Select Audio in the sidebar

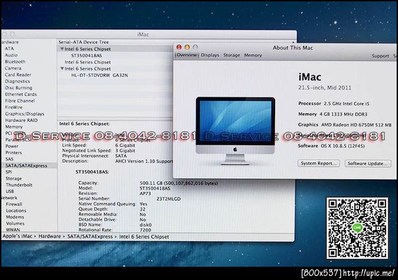11,55
